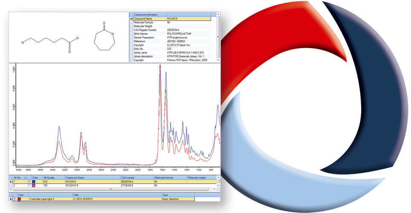Click left arrow of hit list horizontal scrollbar
The height and width of the screenshot is (213, 411).
tap(11, 189)
